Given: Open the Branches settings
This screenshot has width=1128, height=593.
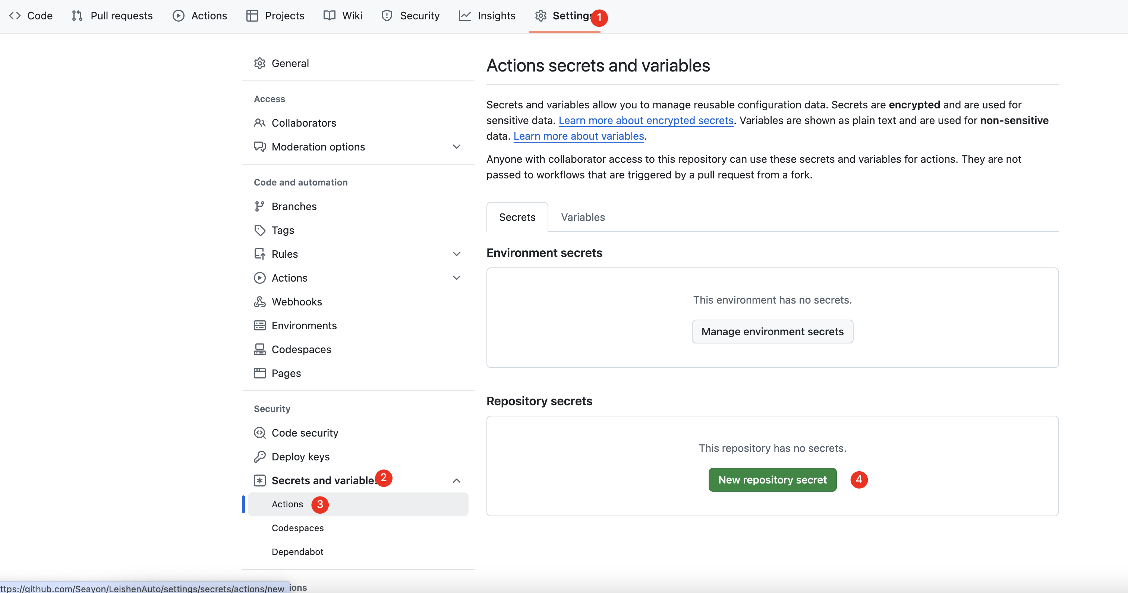Looking at the screenshot, I should (358, 206).
